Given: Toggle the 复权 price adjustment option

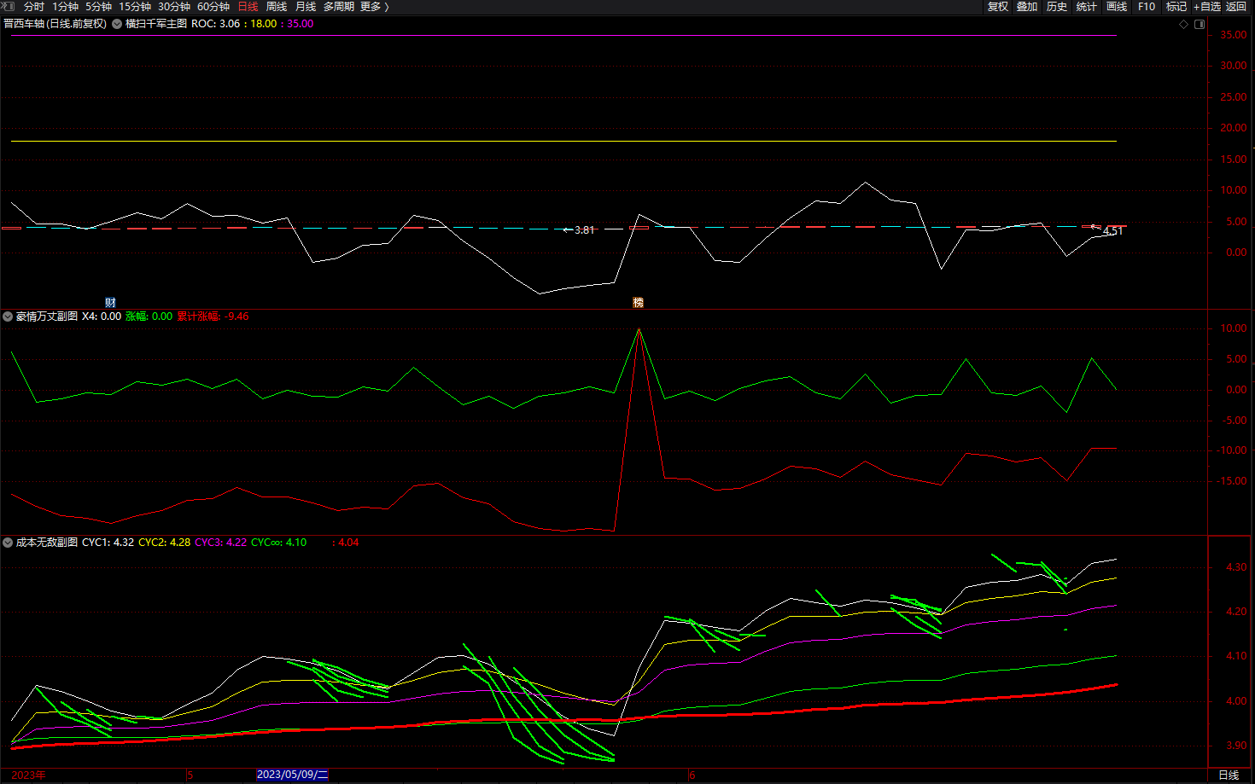Looking at the screenshot, I should (x=997, y=7).
